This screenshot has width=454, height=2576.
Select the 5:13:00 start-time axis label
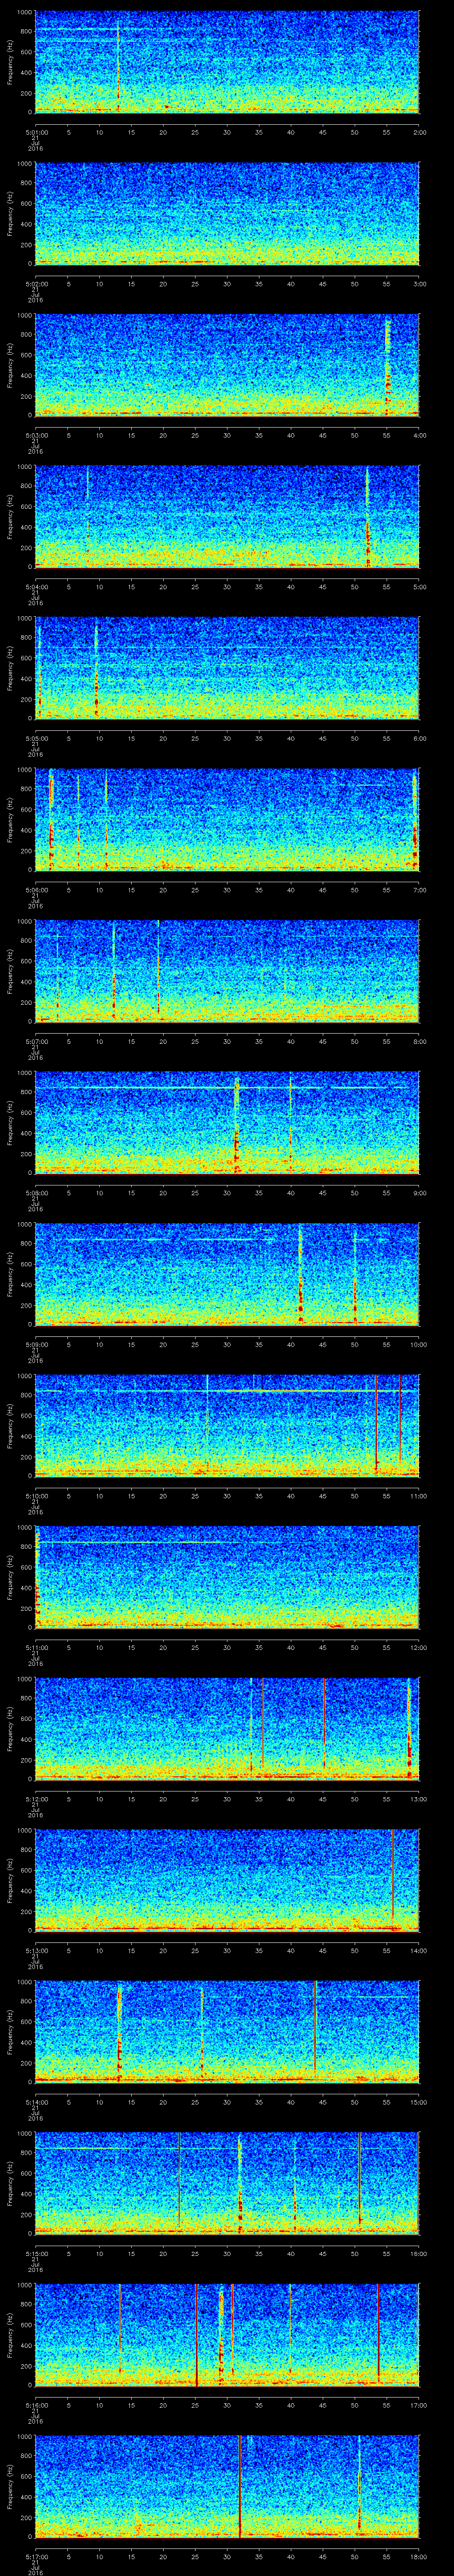[x=36, y=1950]
